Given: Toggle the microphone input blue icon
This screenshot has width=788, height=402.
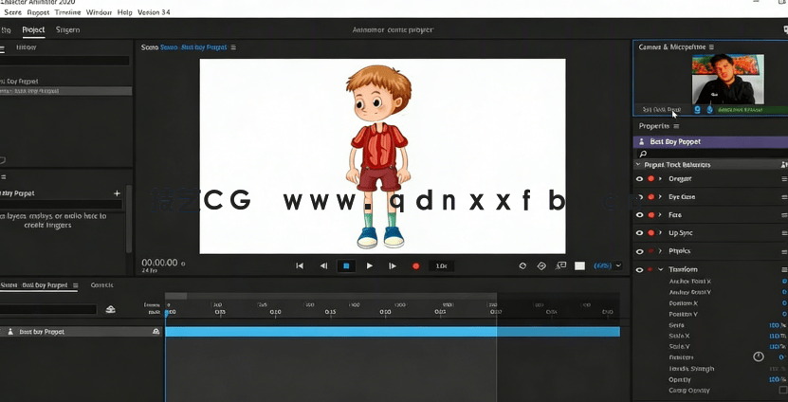Looking at the screenshot, I should point(709,109).
